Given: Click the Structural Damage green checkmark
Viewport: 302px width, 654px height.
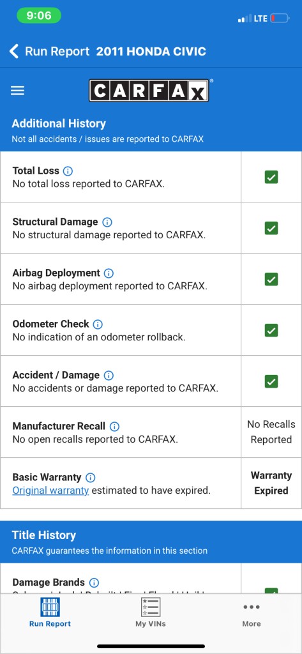Looking at the screenshot, I should coord(271,228).
